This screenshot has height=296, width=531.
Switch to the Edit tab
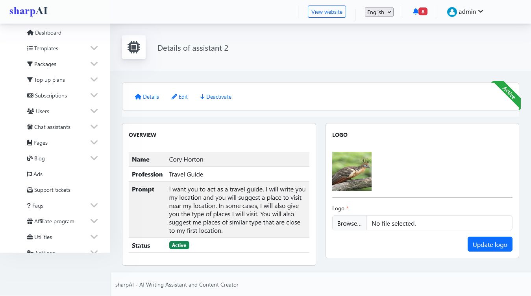point(179,97)
